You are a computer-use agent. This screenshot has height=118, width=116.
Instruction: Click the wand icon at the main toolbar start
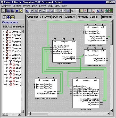click(4, 11)
